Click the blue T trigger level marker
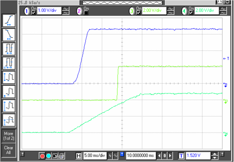This screenshot has width=234, height=162. point(226,58)
